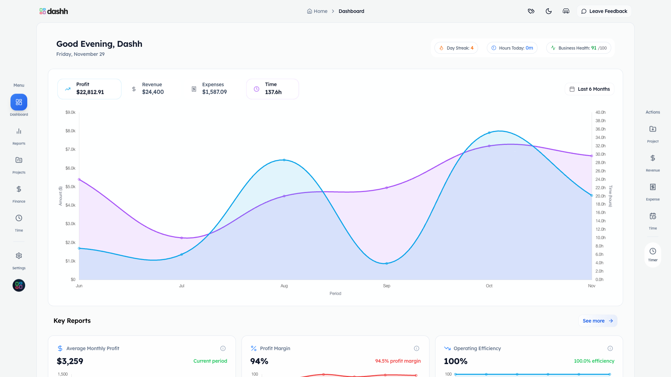Open Last 6 Months period dropdown

590,89
